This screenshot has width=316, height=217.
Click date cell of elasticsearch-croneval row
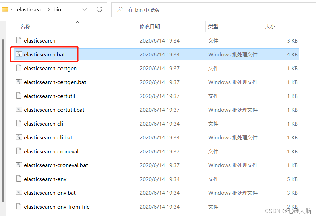[160, 152]
